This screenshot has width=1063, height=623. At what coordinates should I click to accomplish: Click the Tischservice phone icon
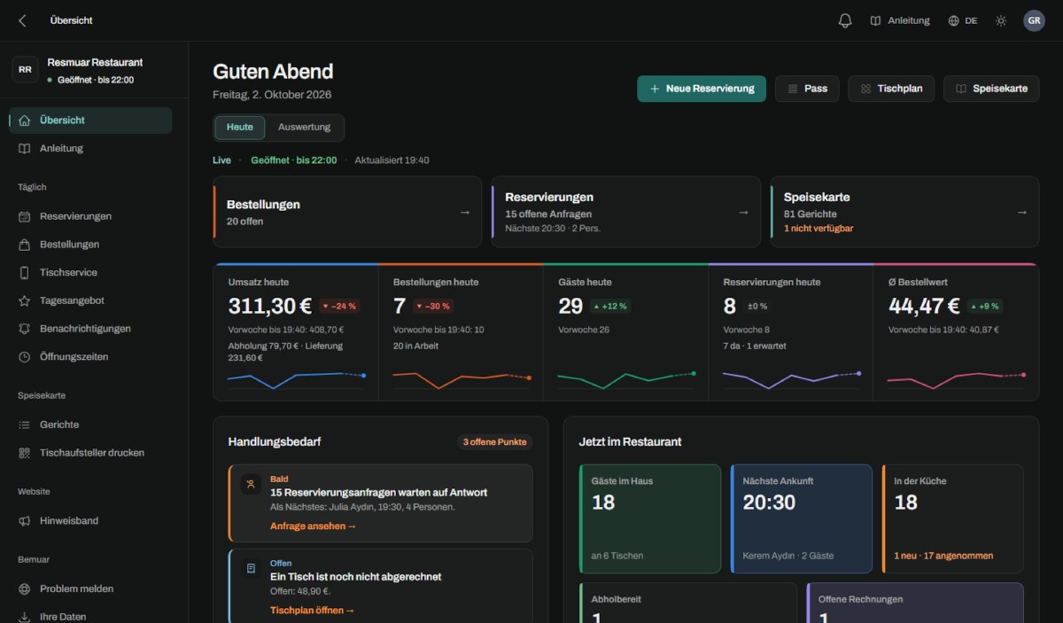pyautogui.click(x=24, y=273)
